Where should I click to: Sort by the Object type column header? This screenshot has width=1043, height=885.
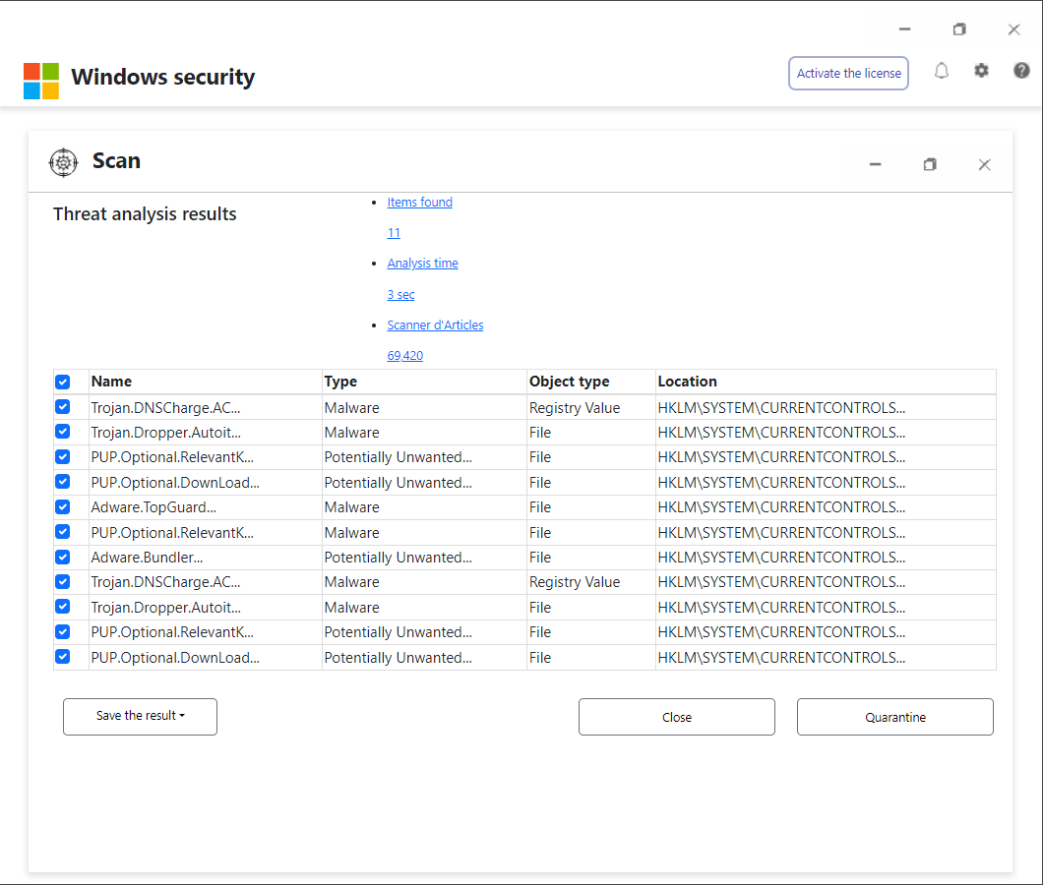(569, 382)
